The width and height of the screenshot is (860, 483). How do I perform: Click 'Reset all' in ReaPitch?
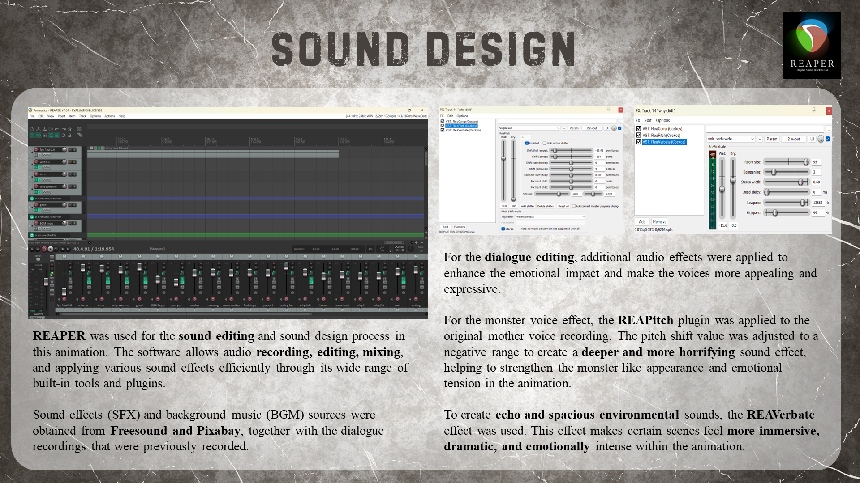(x=563, y=206)
